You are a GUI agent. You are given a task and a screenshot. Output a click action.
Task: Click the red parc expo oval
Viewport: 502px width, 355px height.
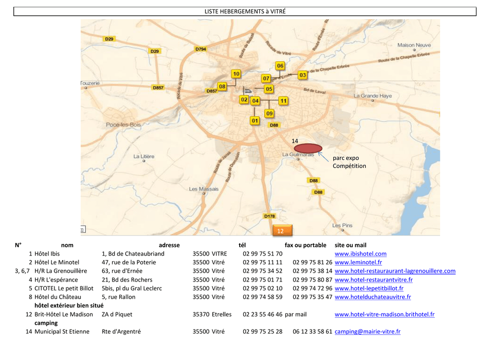(308, 148)
